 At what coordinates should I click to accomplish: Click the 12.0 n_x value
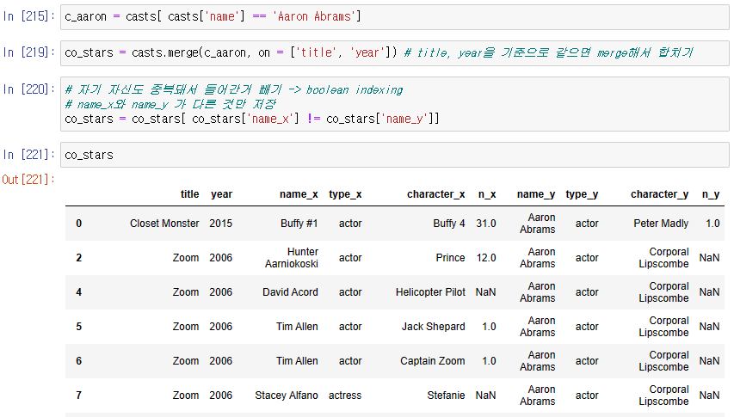tap(486, 258)
